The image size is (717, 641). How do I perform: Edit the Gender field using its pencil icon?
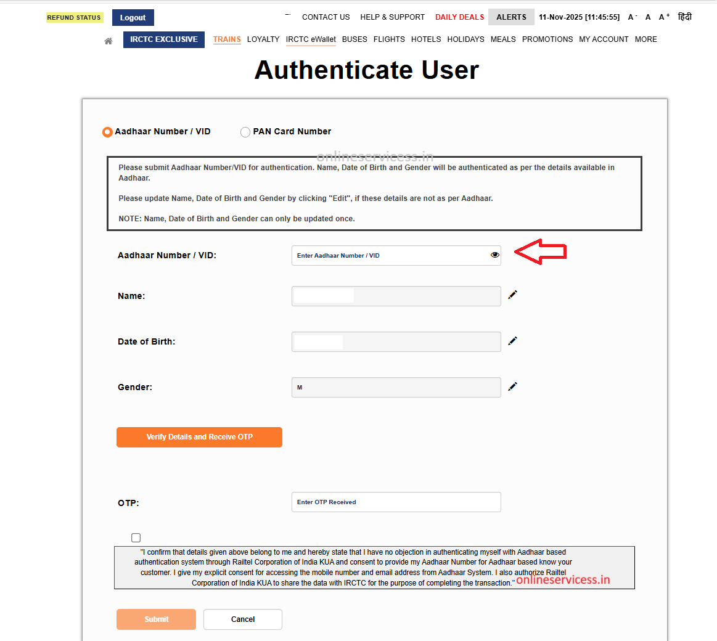point(512,386)
